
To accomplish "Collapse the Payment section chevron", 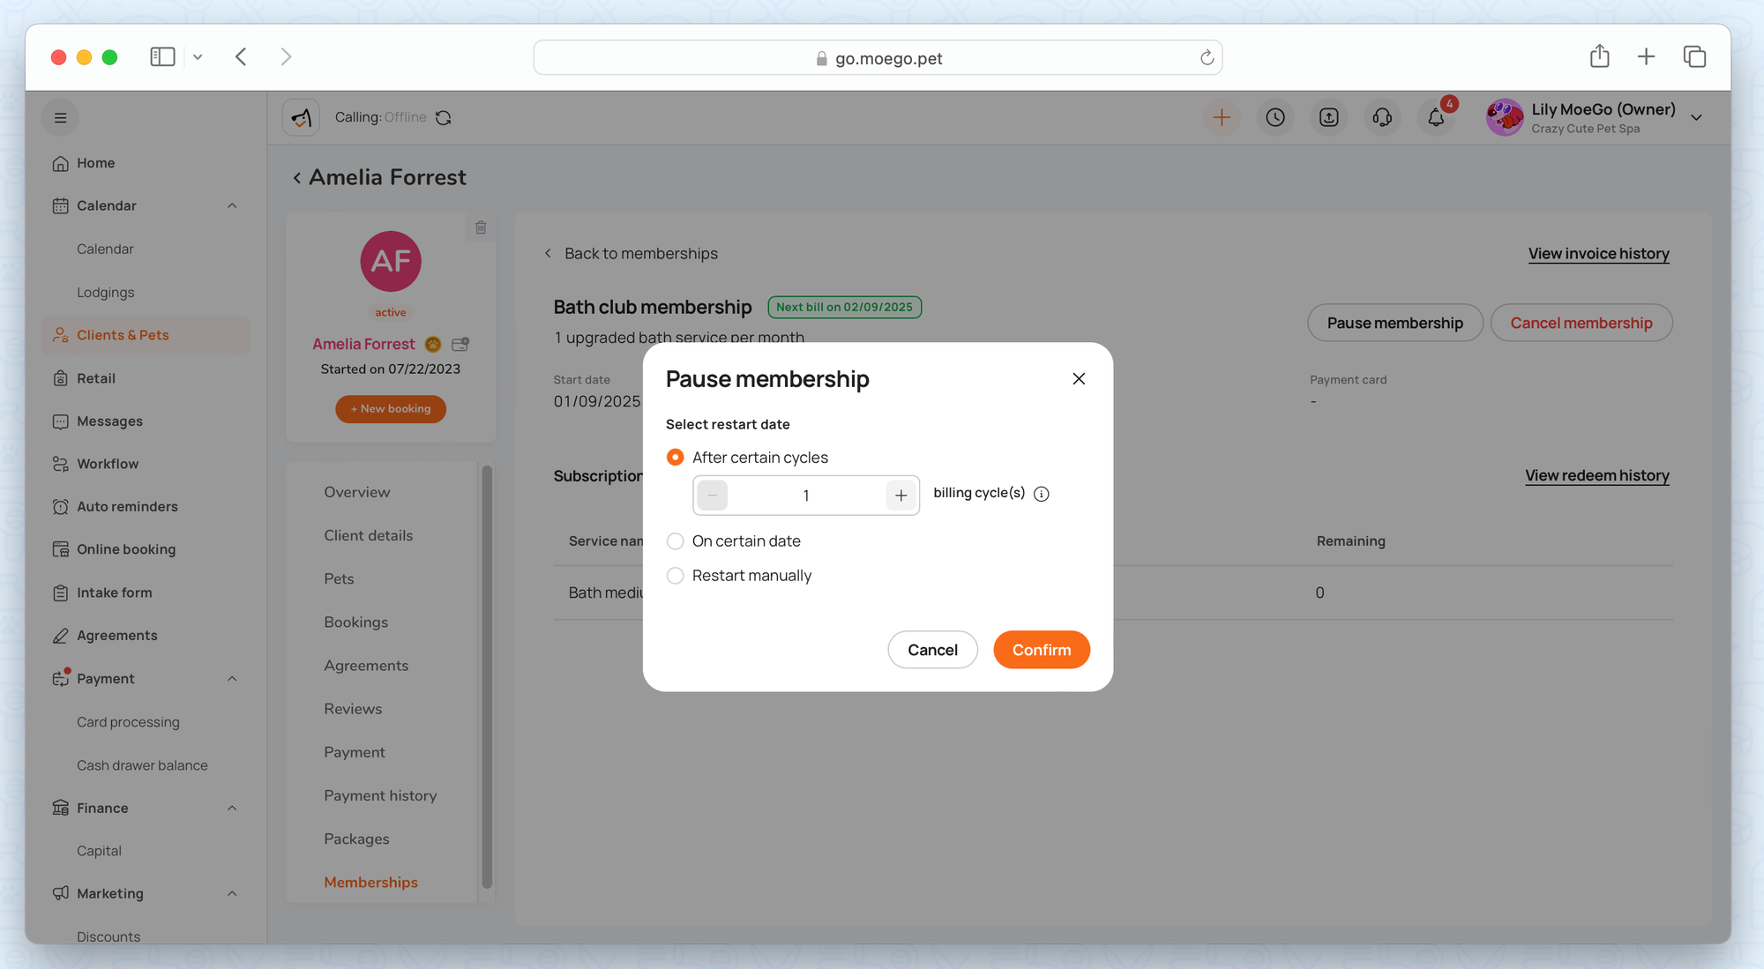I will (232, 678).
